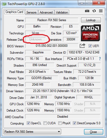This screenshot has width=107, height=138.
Task: Toggle the DirectCompute 5.0 checkbox
Action: tap(74, 123)
